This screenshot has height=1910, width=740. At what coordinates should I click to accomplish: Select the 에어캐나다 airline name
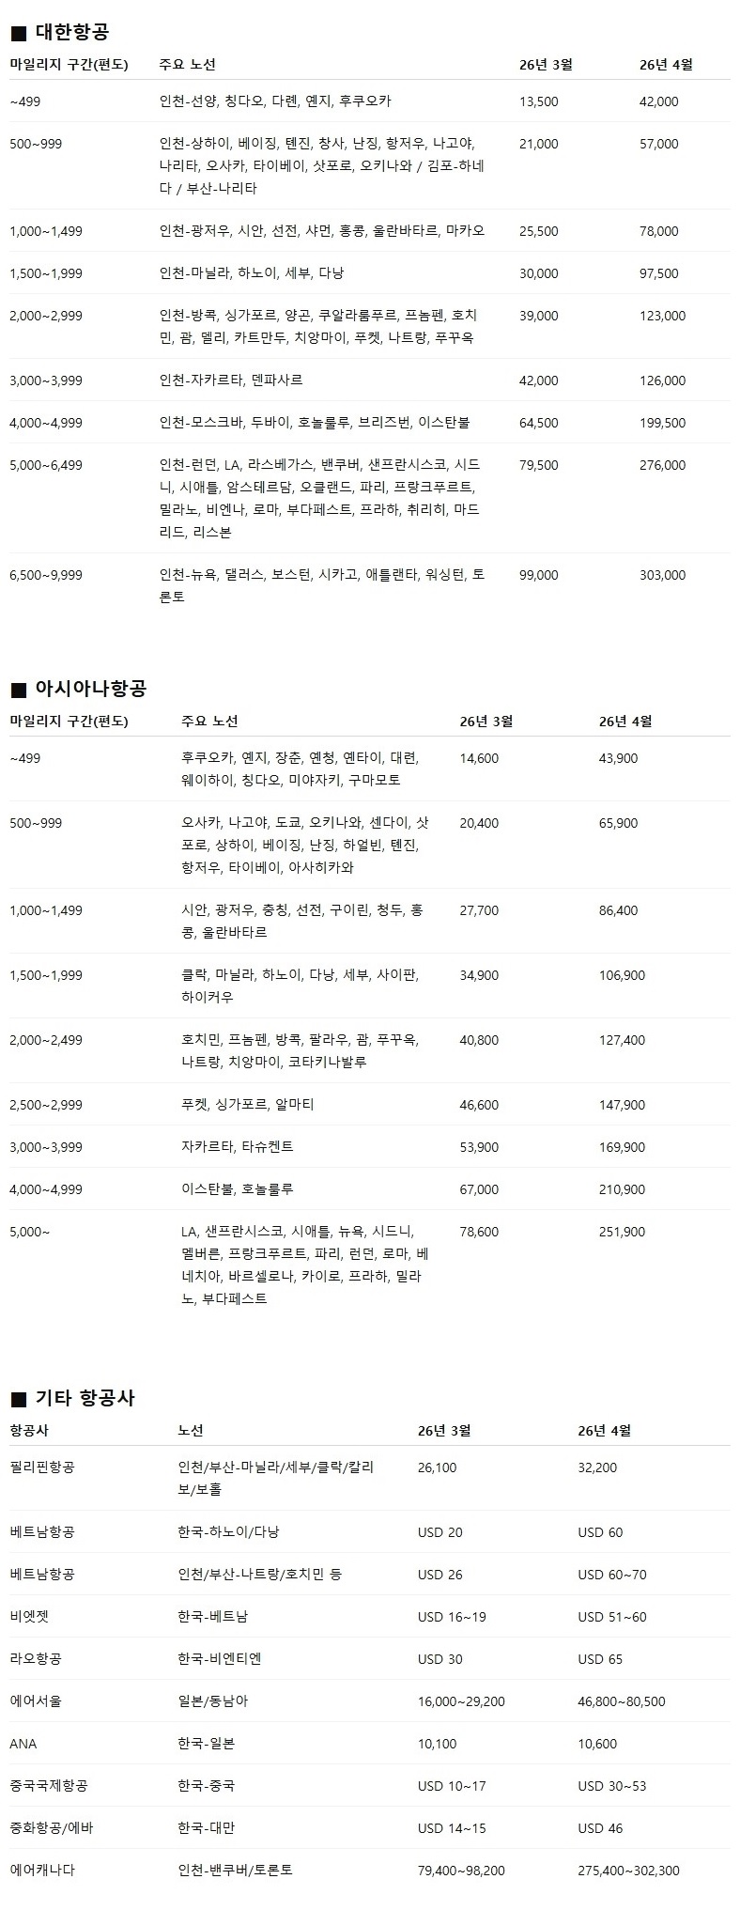coord(42,1871)
